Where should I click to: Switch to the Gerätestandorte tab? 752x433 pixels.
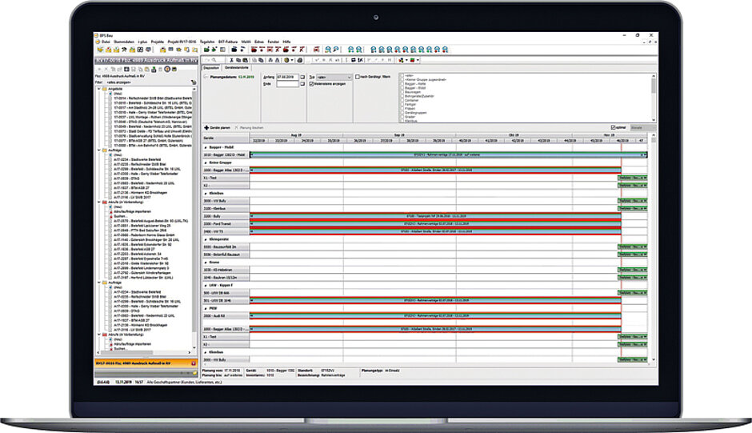tap(238, 67)
